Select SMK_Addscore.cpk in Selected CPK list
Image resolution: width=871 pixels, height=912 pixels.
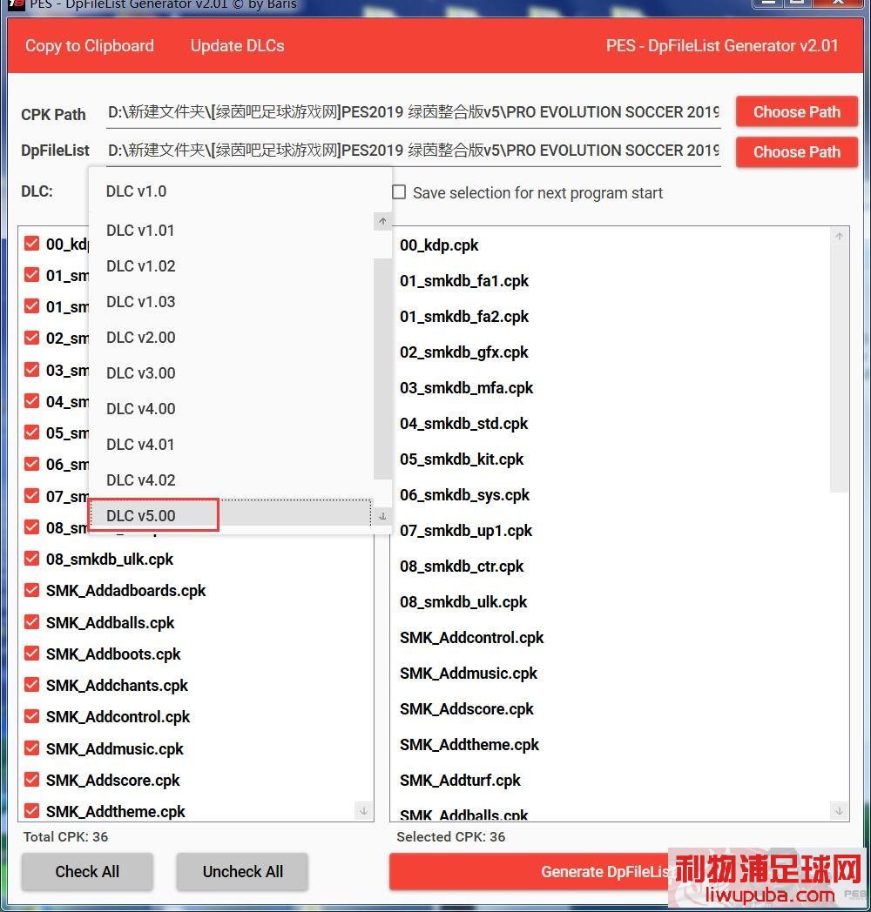pyautogui.click(x=466, y=709)
